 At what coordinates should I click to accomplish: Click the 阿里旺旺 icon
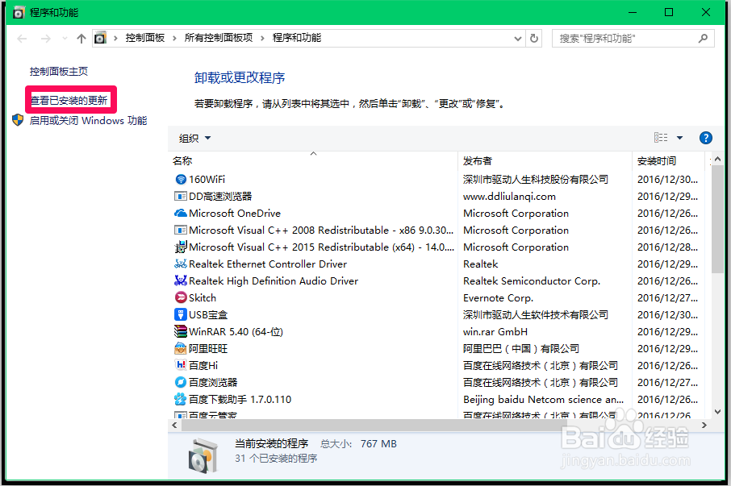point(181,348)
